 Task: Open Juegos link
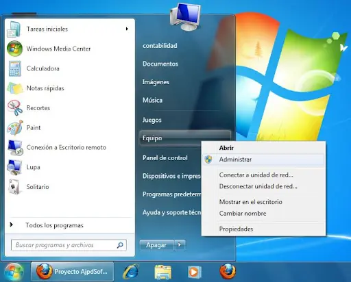point(152,120)
